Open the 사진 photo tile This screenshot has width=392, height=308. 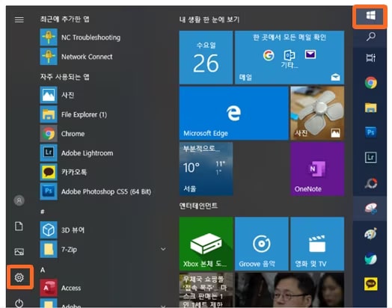(x=317, y=113)
